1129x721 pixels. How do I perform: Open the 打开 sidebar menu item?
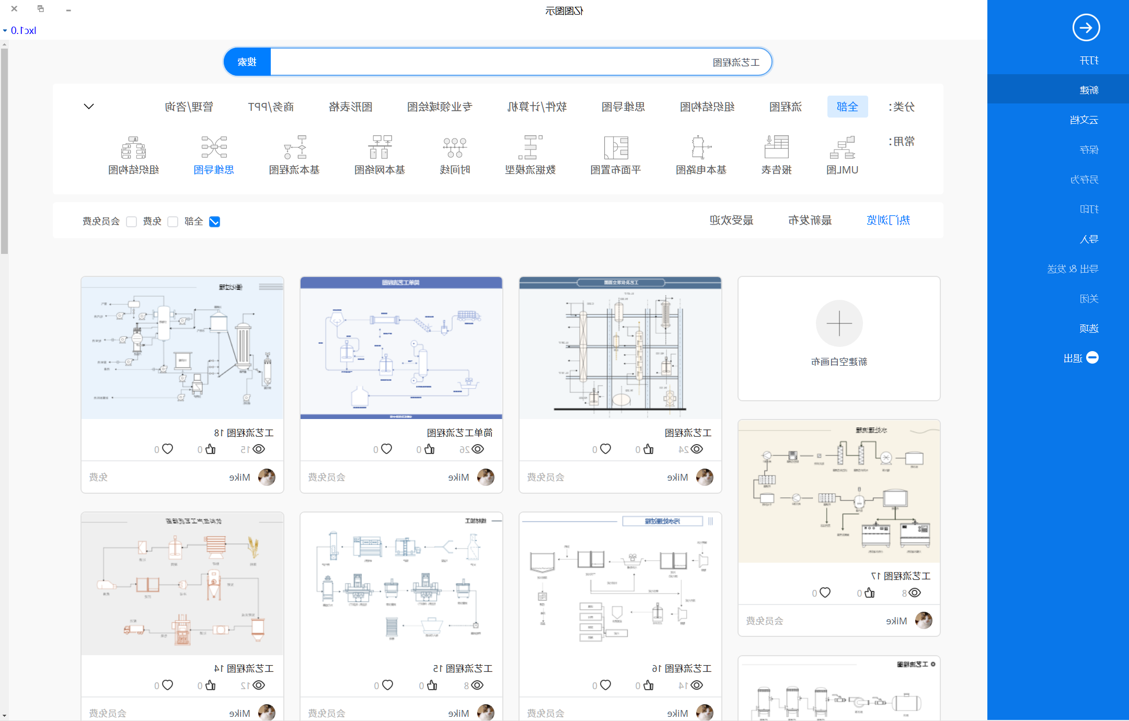1058,61
